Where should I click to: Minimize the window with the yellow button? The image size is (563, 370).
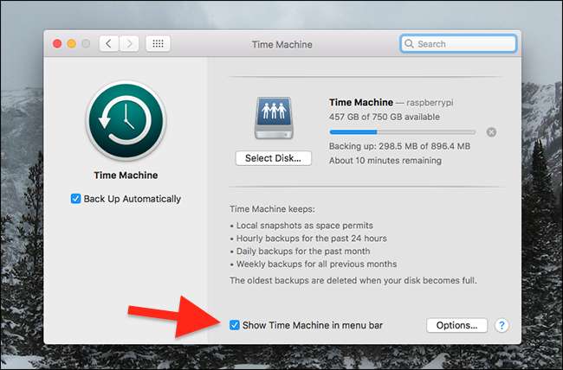click(71, 44)
